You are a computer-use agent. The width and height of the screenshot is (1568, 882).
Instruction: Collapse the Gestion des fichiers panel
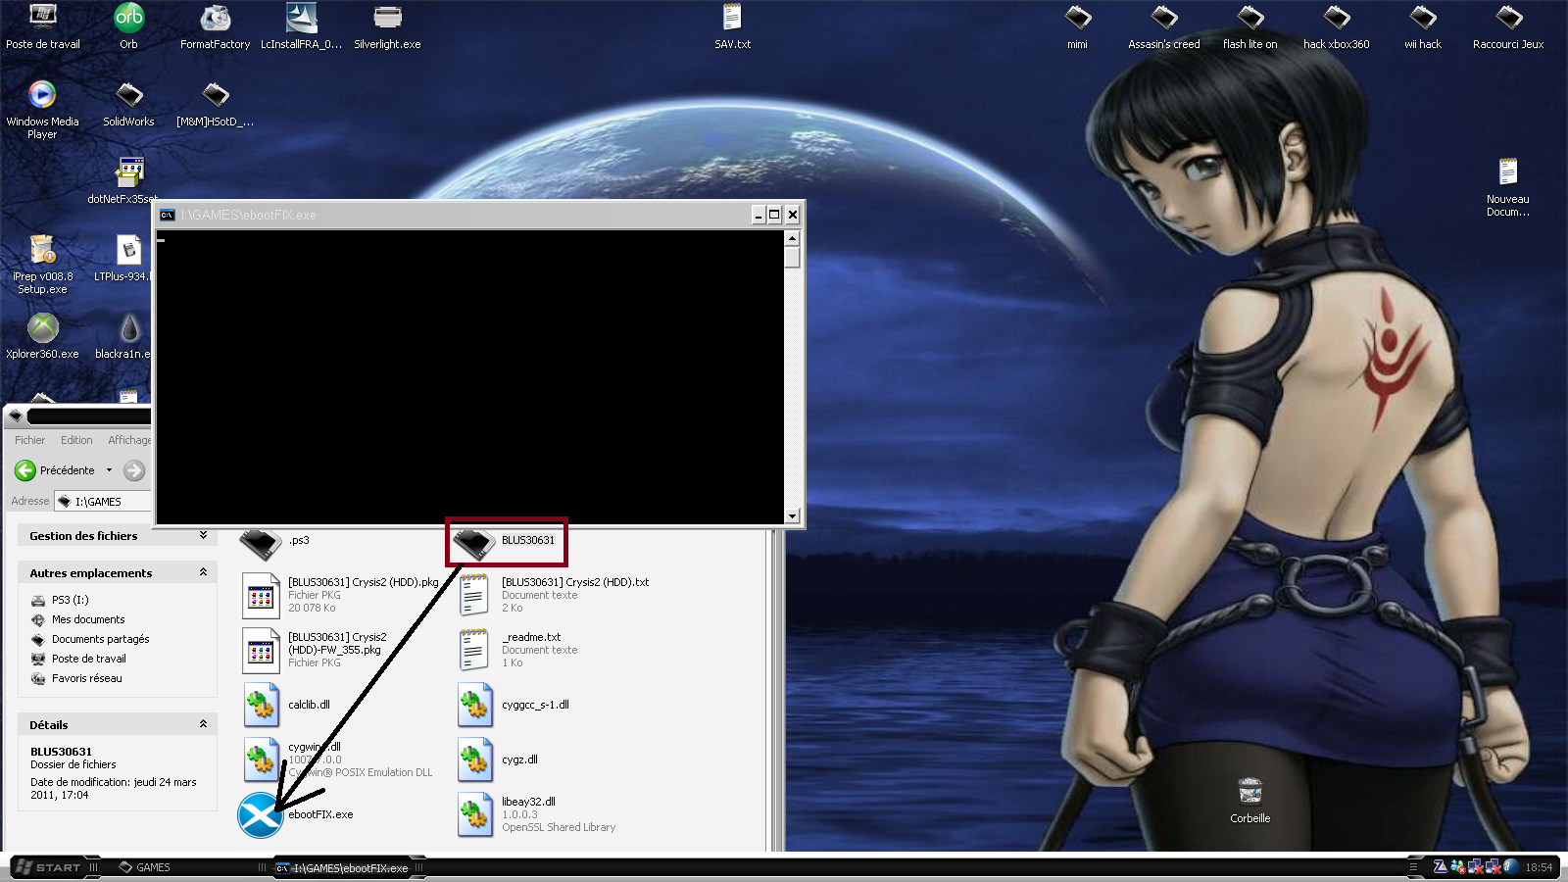[203, 535]
